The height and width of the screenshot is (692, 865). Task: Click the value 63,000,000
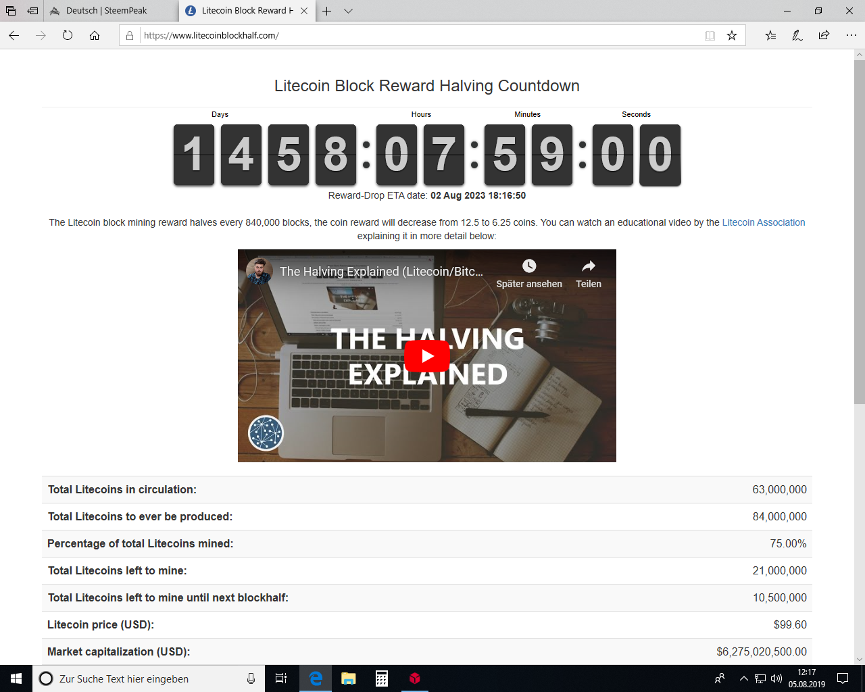click(779, 489)
